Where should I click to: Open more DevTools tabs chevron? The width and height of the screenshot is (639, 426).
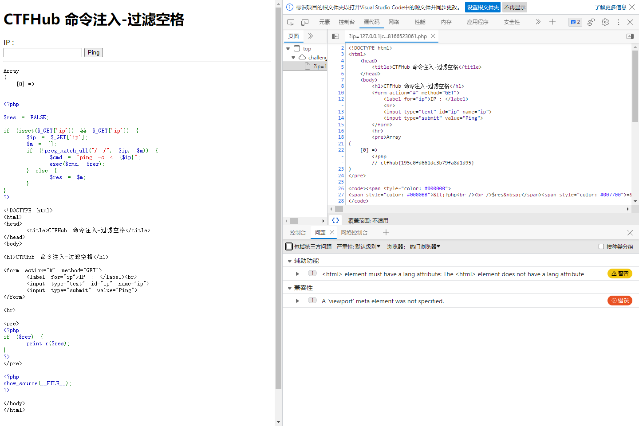click(x=538, y=22)
